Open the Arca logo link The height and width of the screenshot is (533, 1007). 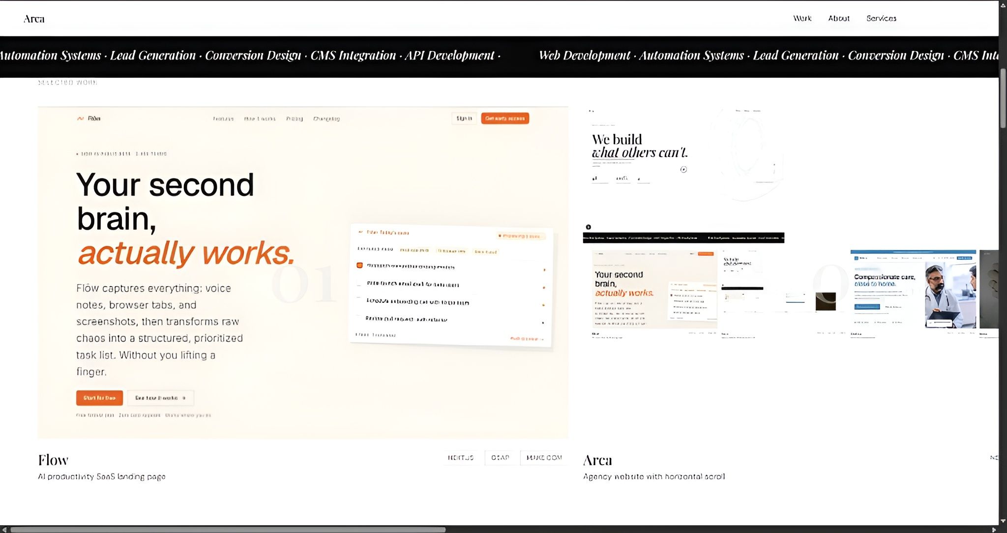pos(34,19)
